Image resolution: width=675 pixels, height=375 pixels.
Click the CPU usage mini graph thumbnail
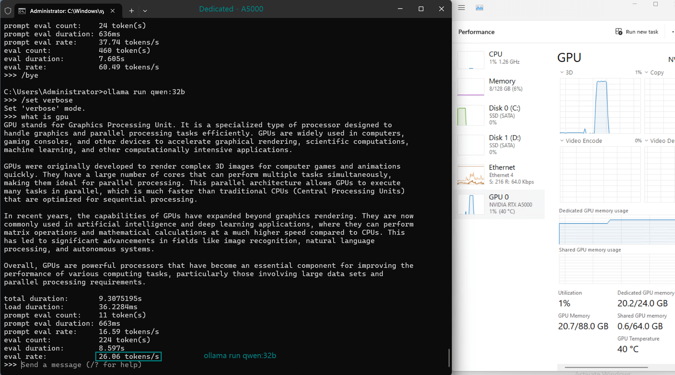click(471, 60)
